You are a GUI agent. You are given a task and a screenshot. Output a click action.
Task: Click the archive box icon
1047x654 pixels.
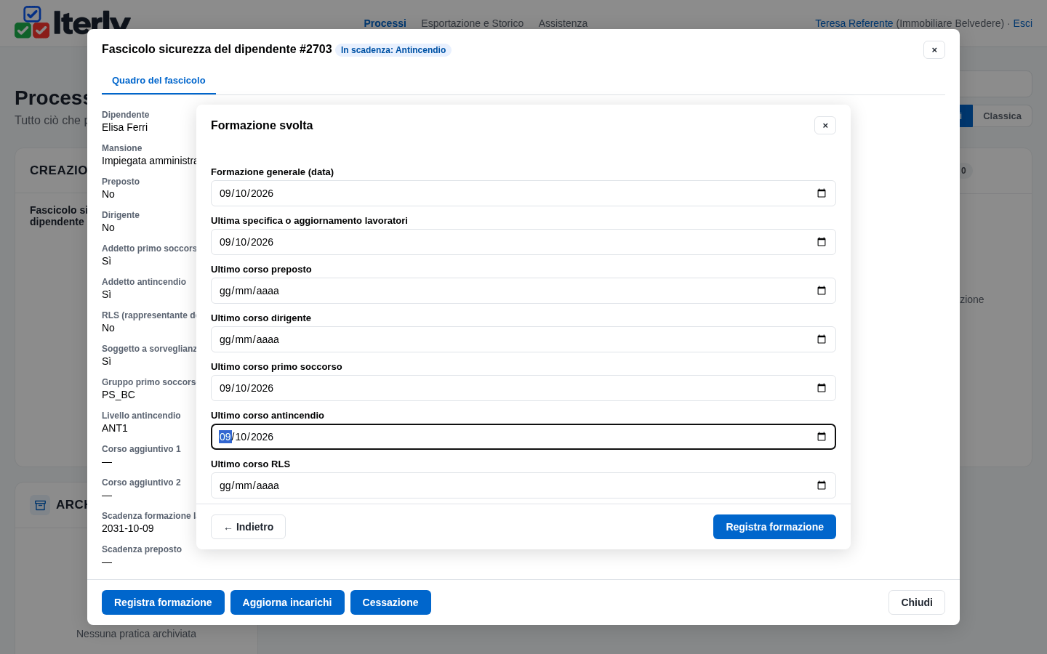point(40,505)
